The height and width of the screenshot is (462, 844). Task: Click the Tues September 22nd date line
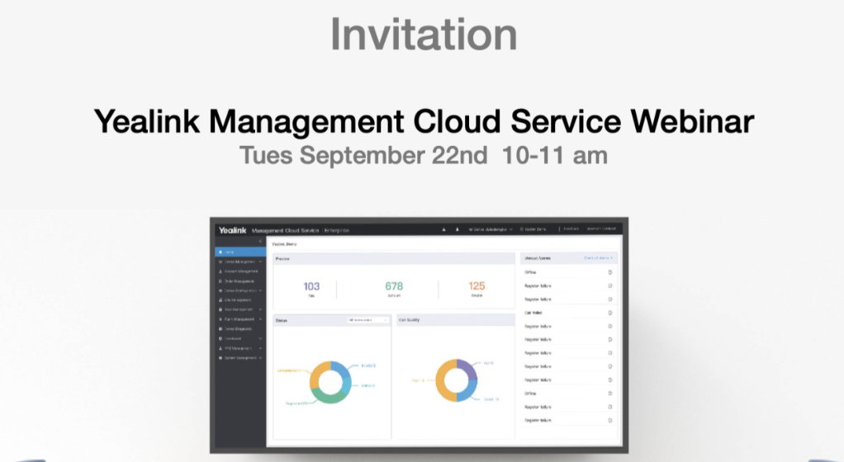click(x=424, y=155)
